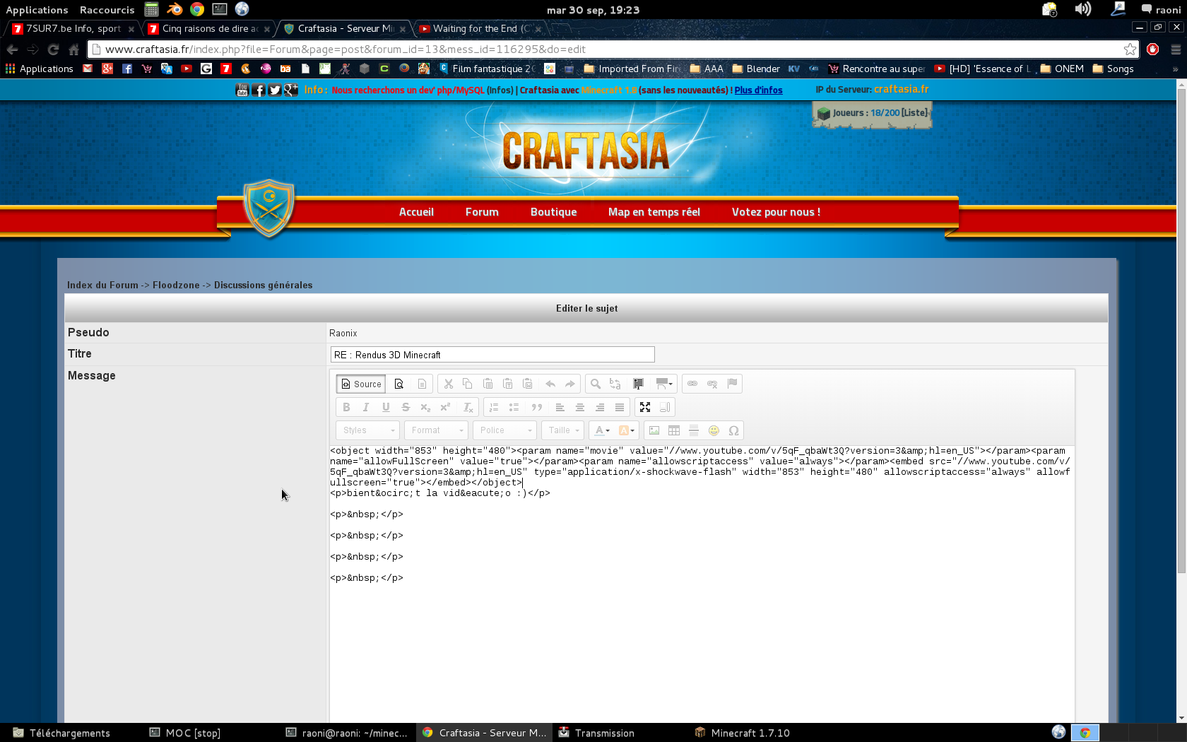Align text left

(560, 407)
